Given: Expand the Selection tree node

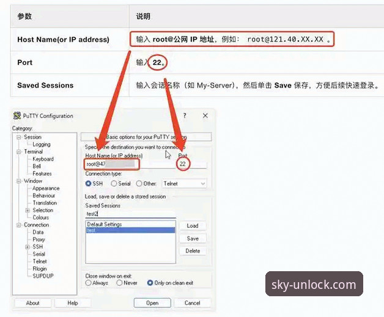Looking at the screenshot, I should pos(28,210).
